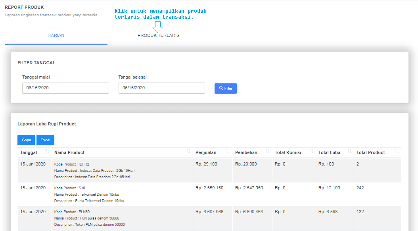Click the Pembelian column sort icon
This screenshot has width=418, height=231.
267,152
